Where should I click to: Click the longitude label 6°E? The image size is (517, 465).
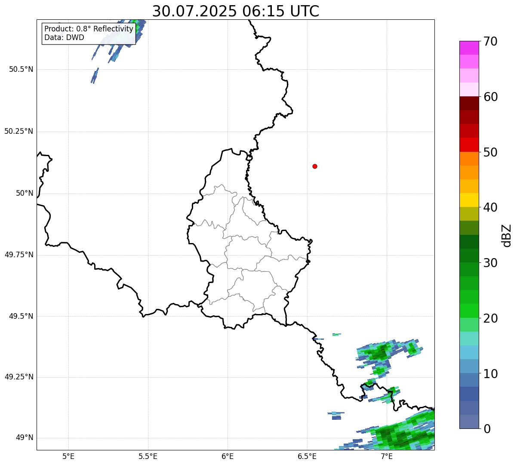pyautogui.click(x=228, y=456)
